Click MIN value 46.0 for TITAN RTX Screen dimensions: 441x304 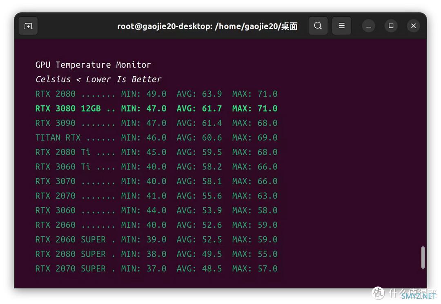coord(156,138)
